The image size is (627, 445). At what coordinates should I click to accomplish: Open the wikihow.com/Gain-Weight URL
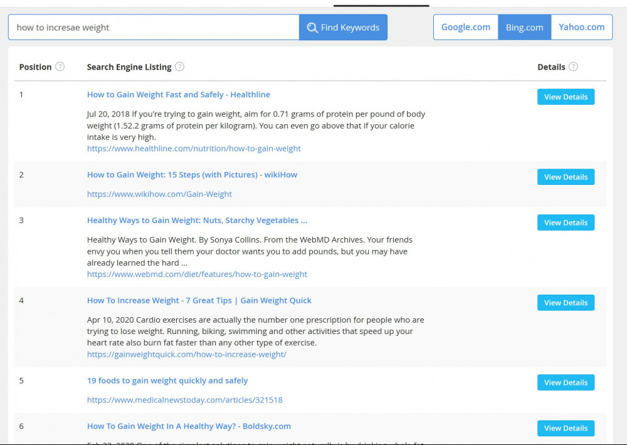coord(159,194)
